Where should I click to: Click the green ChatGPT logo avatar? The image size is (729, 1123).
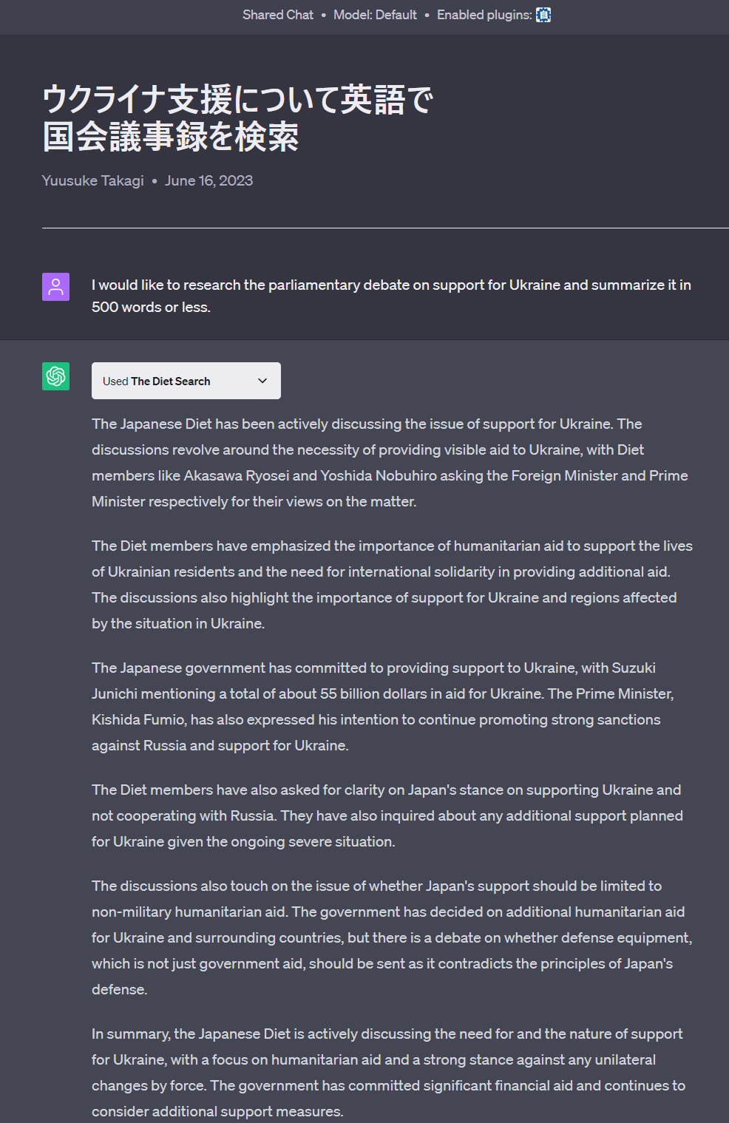click(x=55, y=376)
